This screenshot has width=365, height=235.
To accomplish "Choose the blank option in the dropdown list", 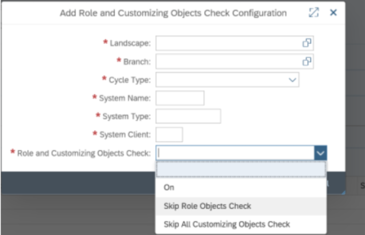I will [241, 169].
